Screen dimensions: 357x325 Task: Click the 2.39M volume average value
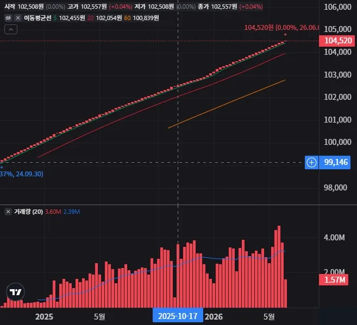point(72,212)
